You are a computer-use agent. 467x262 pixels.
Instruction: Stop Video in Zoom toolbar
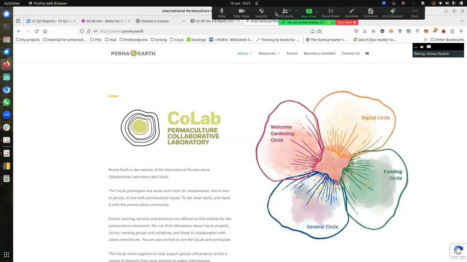tap(242, 13)
